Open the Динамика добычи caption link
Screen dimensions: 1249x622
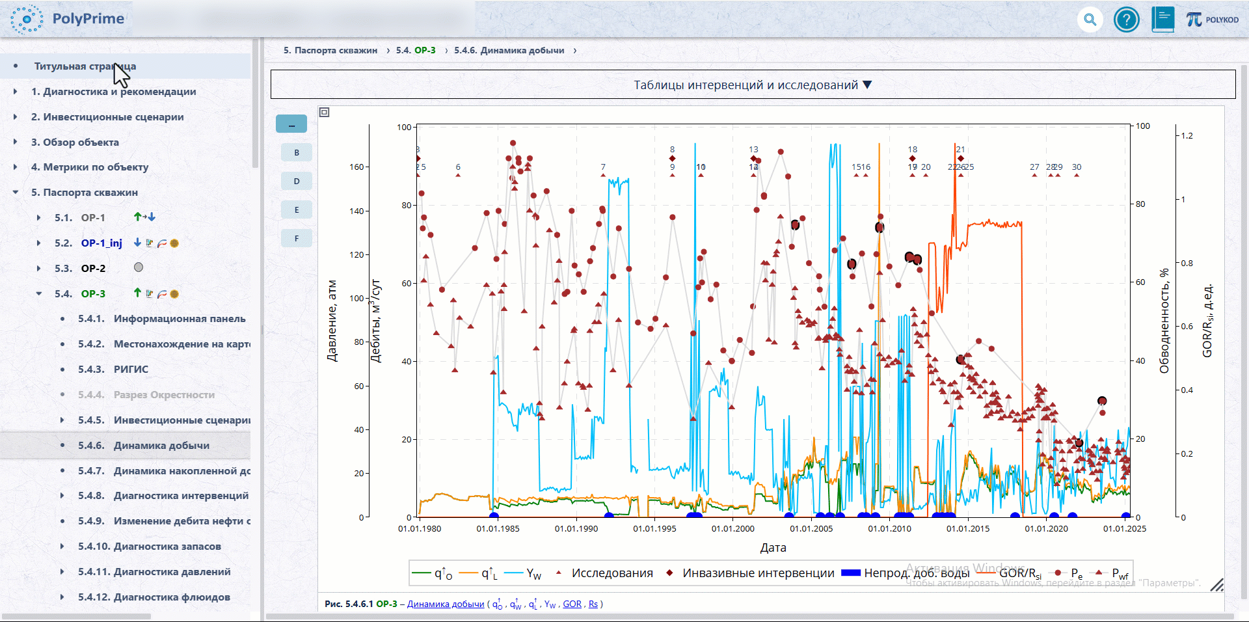(446, 604)
